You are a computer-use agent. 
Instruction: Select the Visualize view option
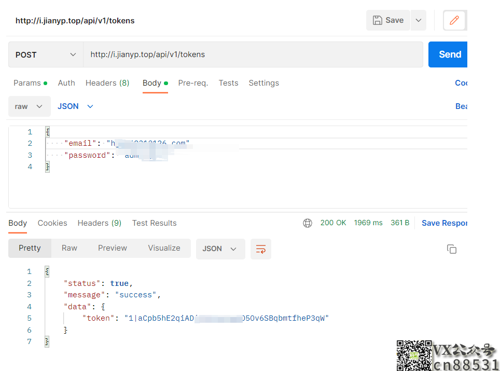tap(164, 248)
